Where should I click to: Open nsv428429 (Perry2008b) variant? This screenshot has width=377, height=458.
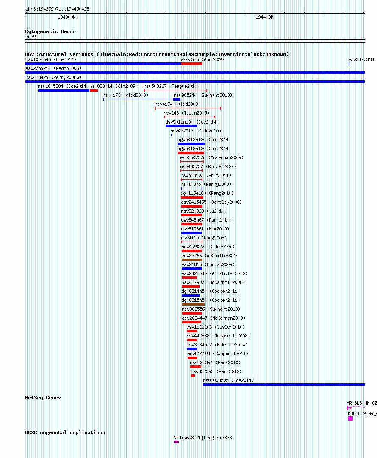point(53,77)
